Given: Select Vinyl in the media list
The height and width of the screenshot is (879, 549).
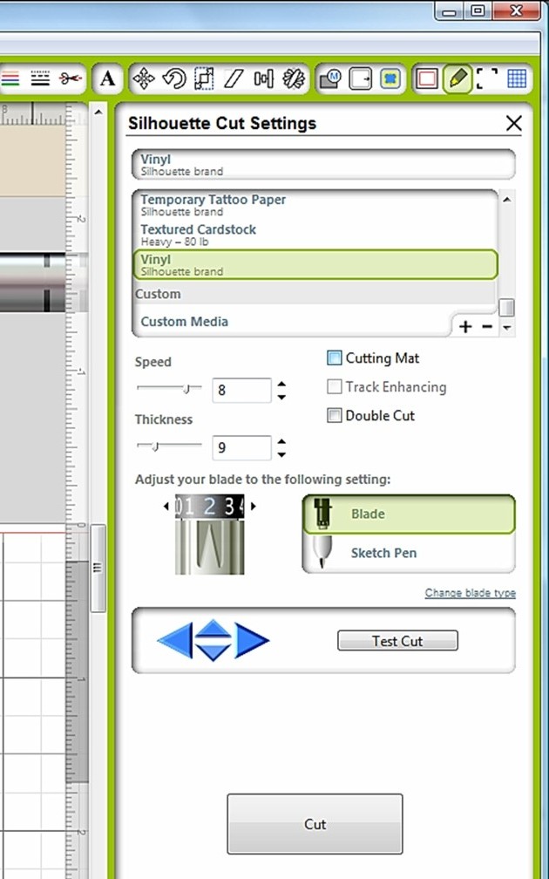Looking at the screenshot, I should point(315,264).
